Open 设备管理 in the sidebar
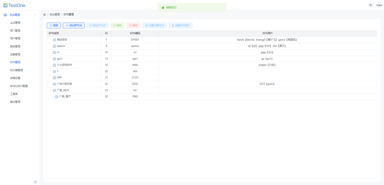The width and height of the screenshot is (384, 185). click(x=15, y=54)
